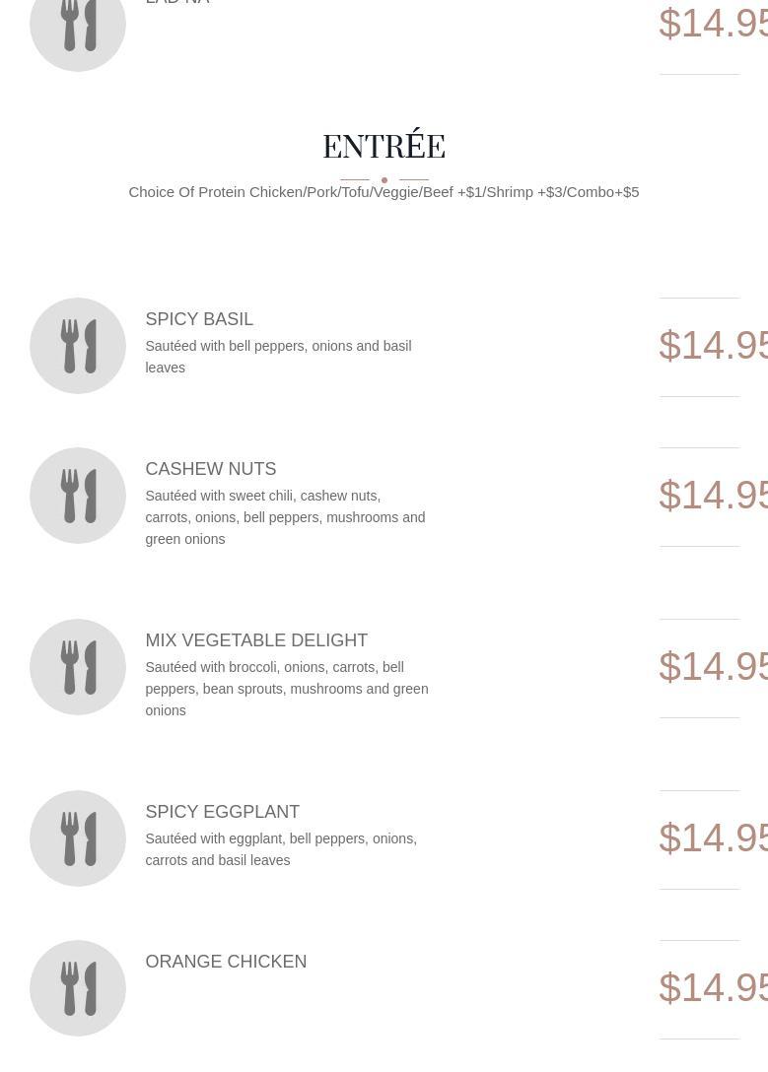Screen dimensions: 768x1072
Task: Select the ORANGE CHICKEN item title
Action: click(x=226, y=962)
